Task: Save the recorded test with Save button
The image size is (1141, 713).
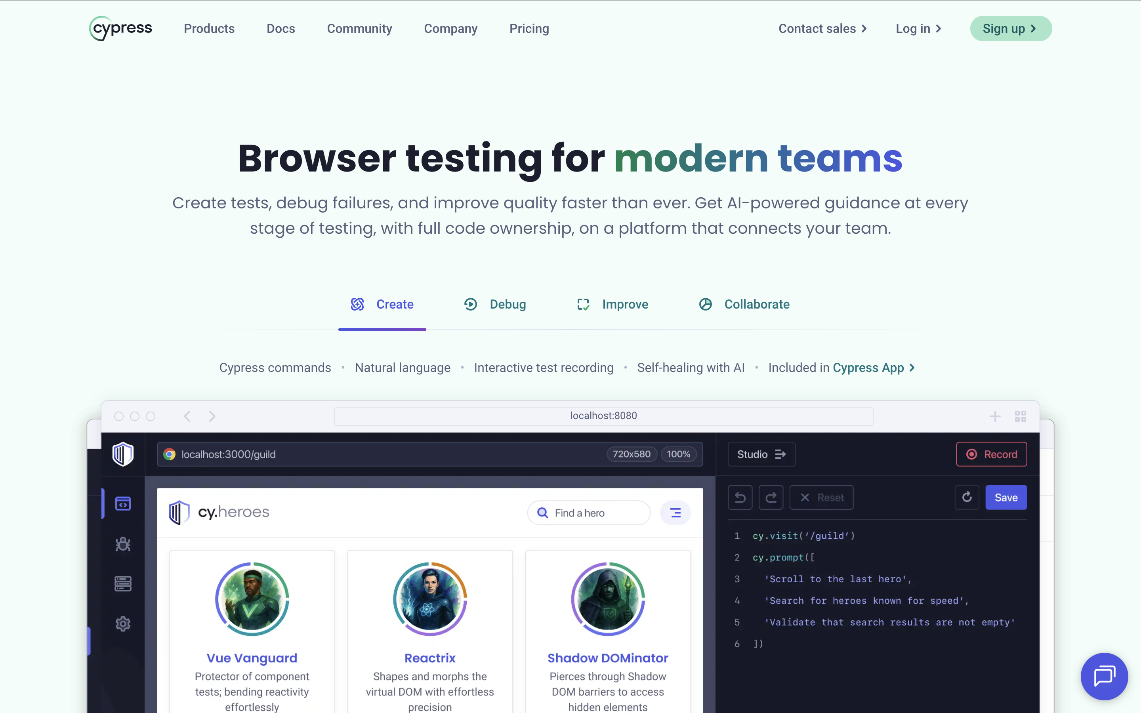Action: tap(1006, 497)
